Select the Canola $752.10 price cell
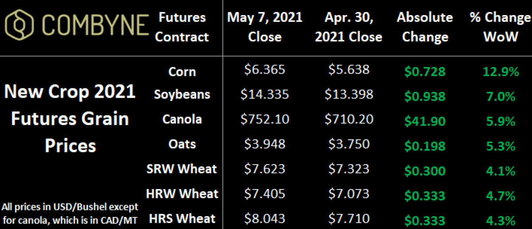The width and height of the screenshot is (532, 229). pos(265,119)
